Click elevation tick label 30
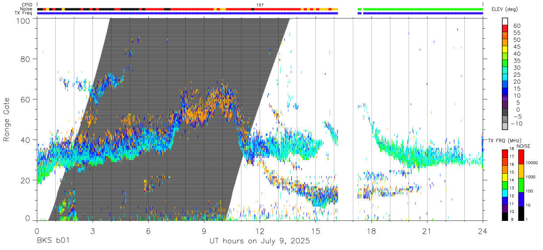The image size is (543, 250). point(516,67)
